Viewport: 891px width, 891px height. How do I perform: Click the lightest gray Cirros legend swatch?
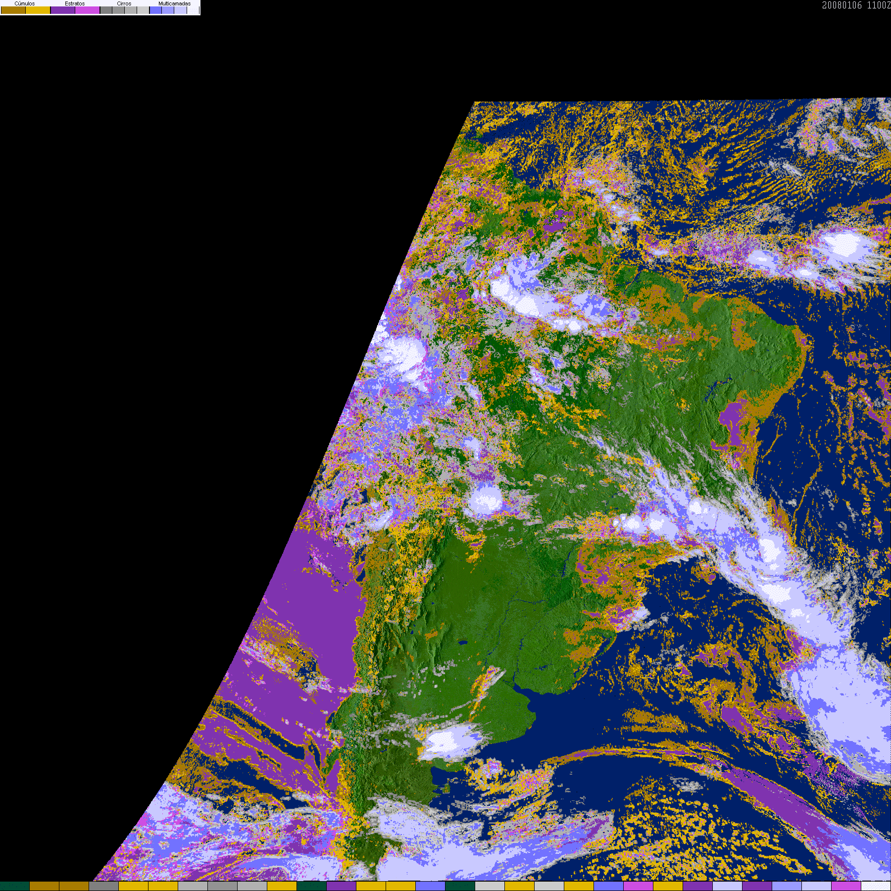coord(143,10)
